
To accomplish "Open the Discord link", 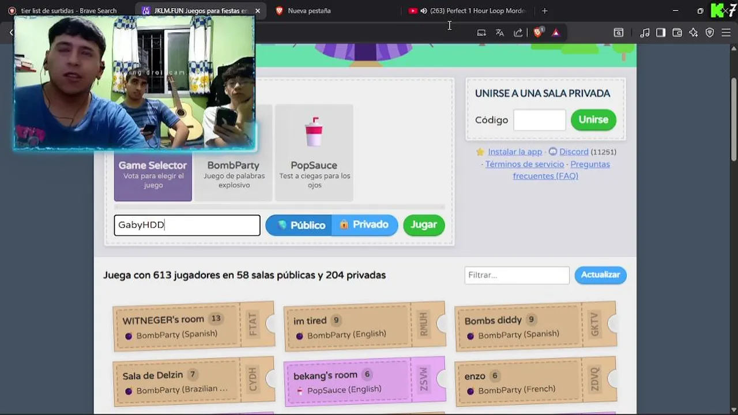I will pyautogui.click(x=574, y=152).
